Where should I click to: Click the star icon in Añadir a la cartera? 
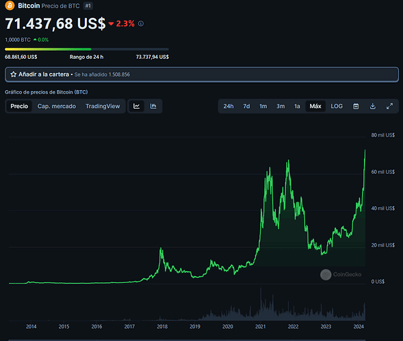coord(14,74)
